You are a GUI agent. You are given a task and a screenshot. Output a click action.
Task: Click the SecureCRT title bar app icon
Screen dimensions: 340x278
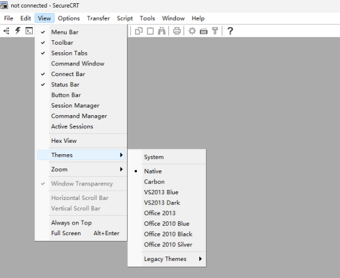[x=4, y=5]
